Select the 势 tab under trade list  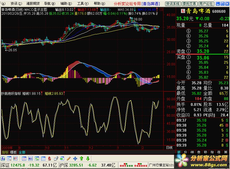click(205, 152)
